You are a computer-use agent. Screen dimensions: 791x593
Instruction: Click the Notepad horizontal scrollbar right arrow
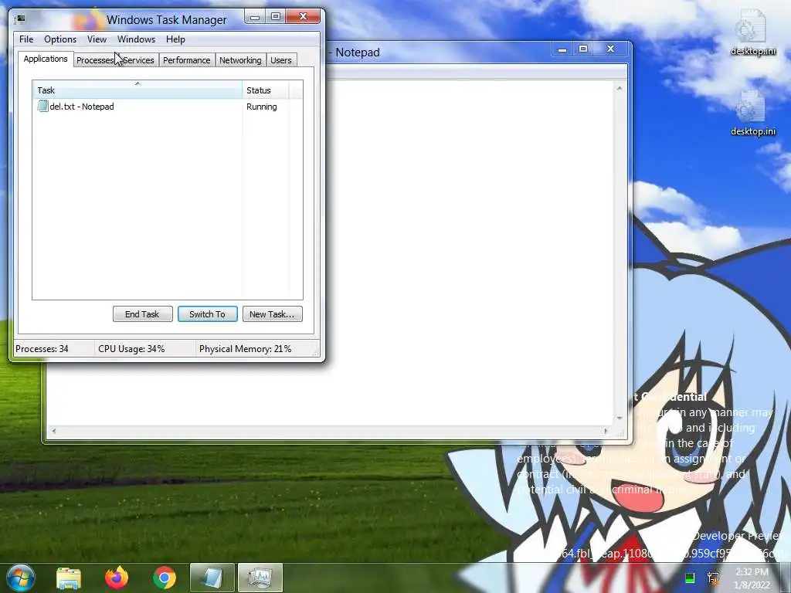[x=606, y=431]
